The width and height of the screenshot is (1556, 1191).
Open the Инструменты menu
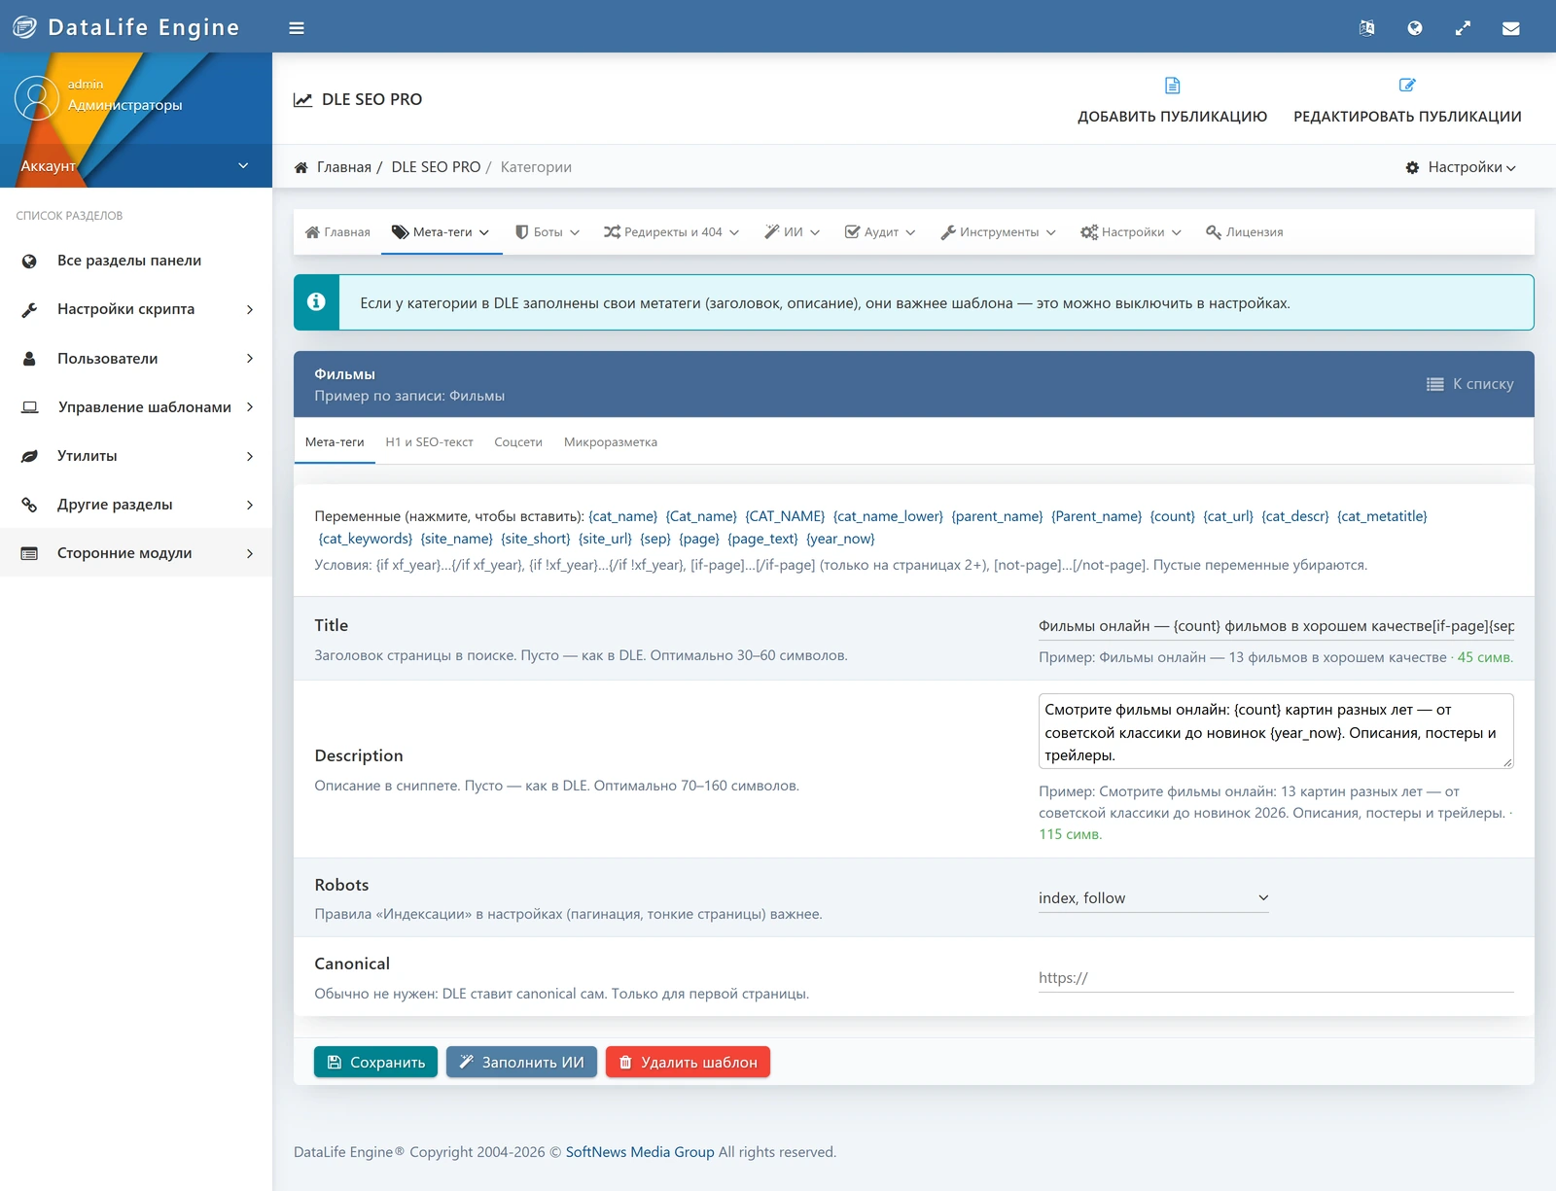998,232
